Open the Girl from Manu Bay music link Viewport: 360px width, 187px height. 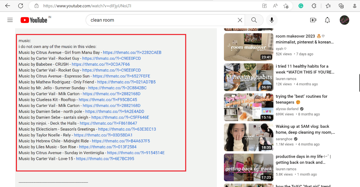(132, 52)
